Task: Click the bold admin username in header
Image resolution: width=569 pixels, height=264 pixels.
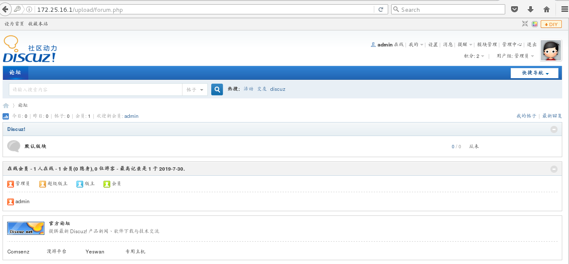Action: 385,44
